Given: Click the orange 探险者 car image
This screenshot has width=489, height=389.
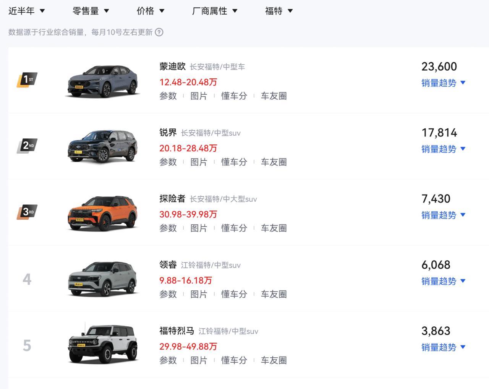Looking at the screenshot, I should 102,213.
